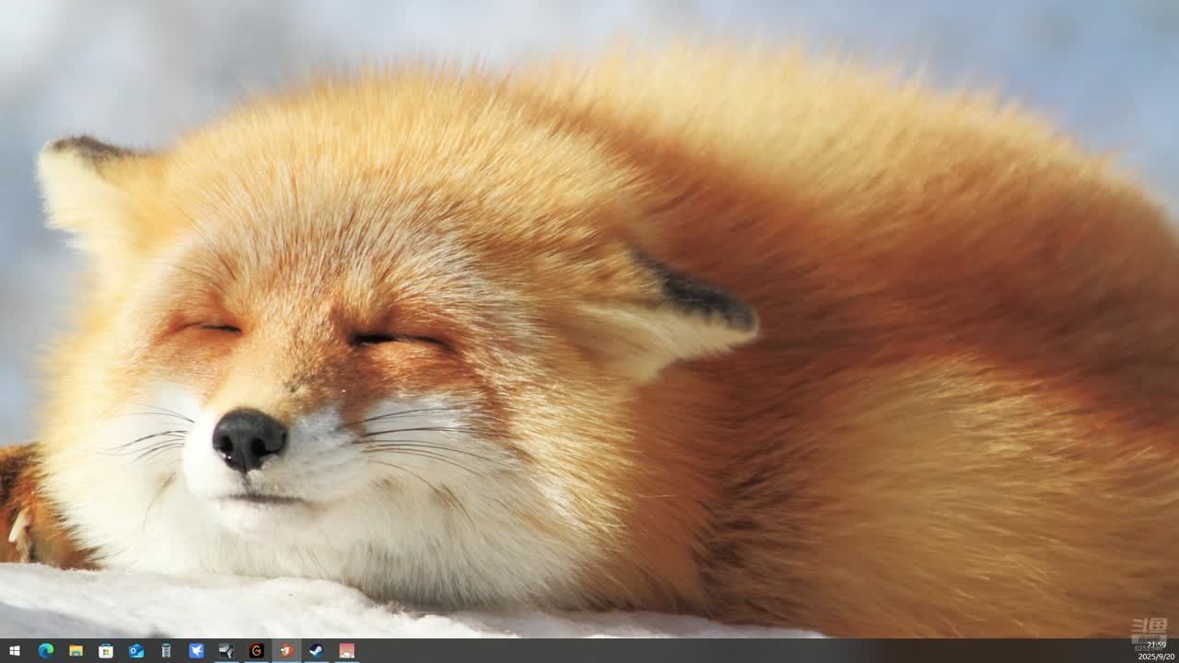Open the calendar via the 2025/9/20 date
This screenshot has height=663, width=1179.
coord(1156,657)
